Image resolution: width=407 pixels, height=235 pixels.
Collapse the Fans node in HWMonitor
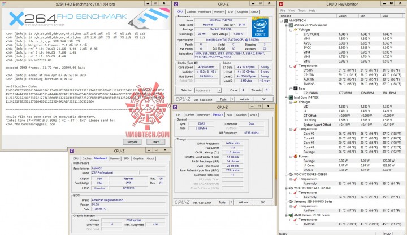tap(291, 88)
